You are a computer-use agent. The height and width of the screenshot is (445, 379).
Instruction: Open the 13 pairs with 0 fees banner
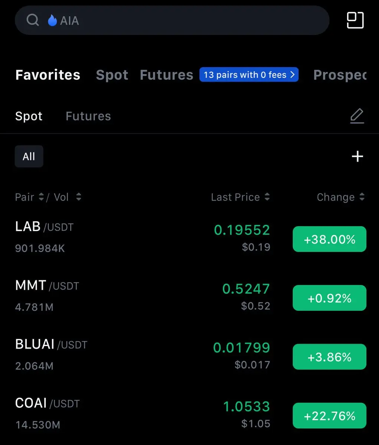249,75
